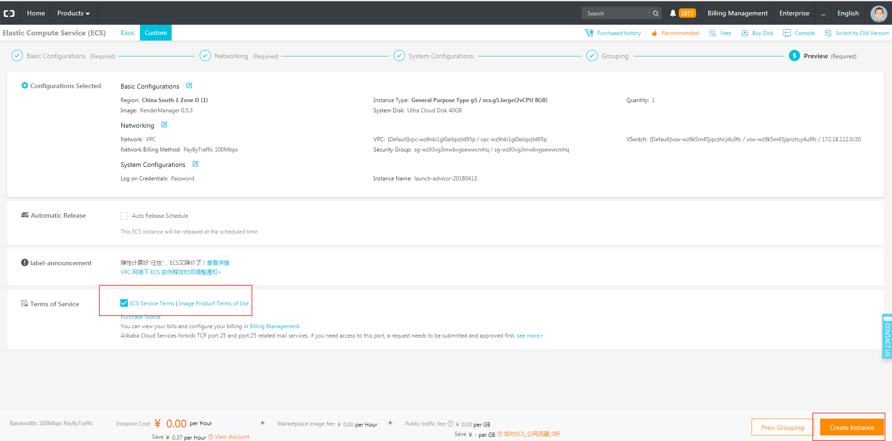Screen dimensions: 892x441
Task: Click the PayByTraffic 100Mbps billing value
Action: [x=210, y=150]
